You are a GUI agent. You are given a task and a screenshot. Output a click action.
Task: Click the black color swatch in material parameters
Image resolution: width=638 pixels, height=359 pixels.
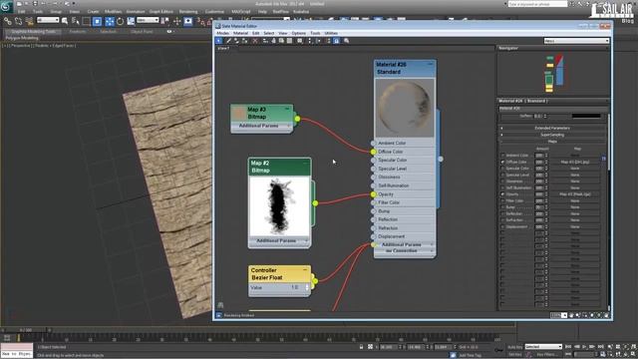tap(586, 116)
